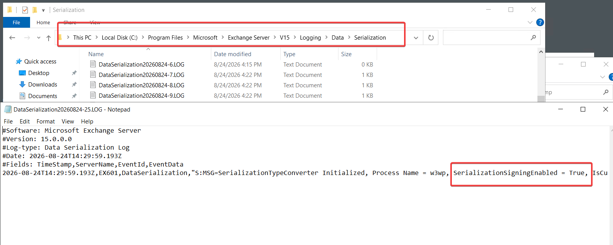Switch to the Home ribbon tab

(x=43, y=22)
